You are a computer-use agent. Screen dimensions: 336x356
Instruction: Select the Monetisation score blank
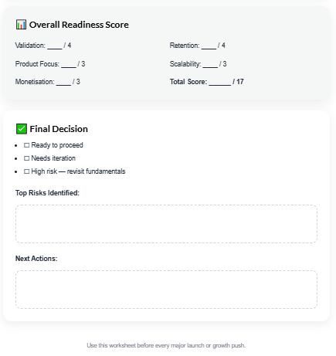pos(63,82)
